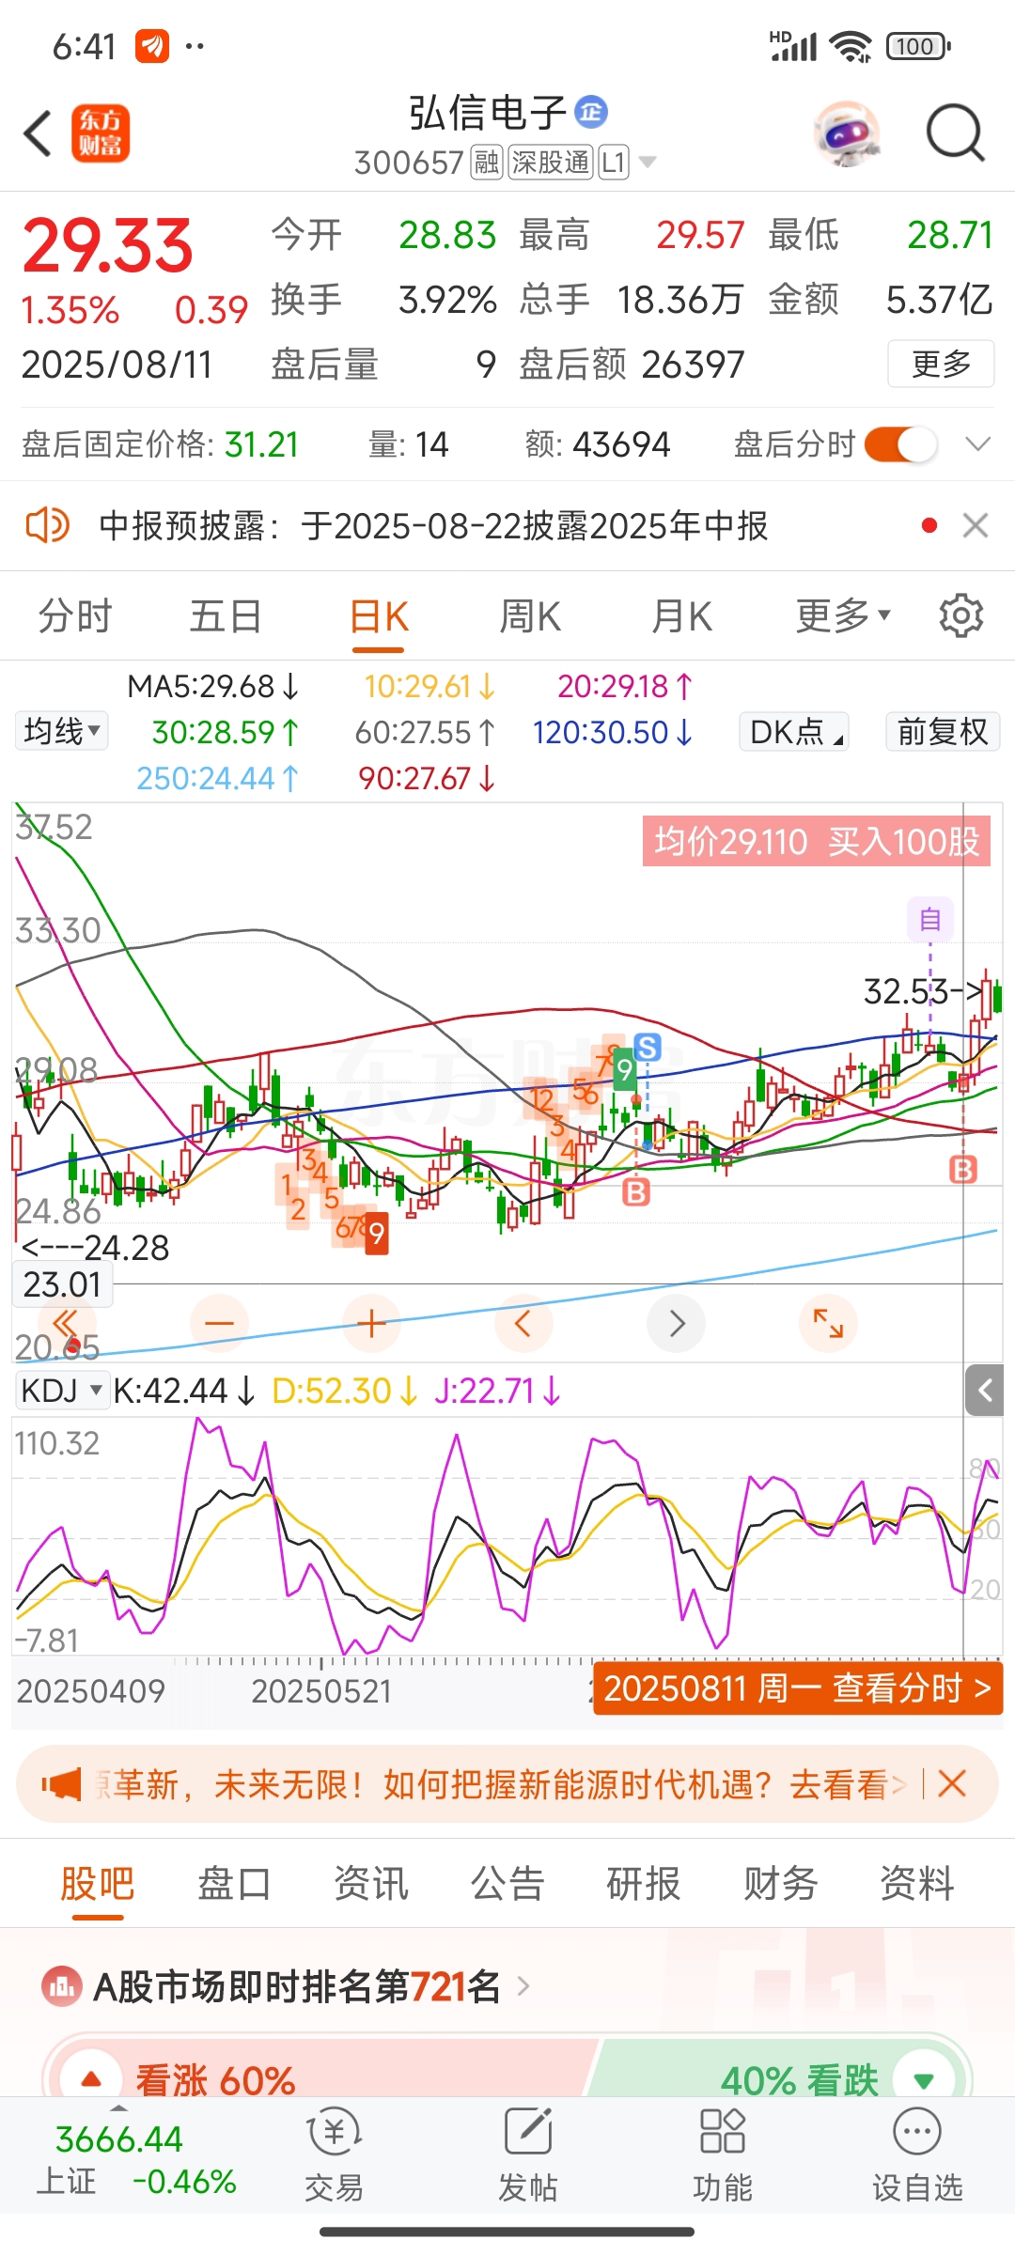Switch to the 五日 tab
Screen dimensions: 1015x2255
click(226, 616)
